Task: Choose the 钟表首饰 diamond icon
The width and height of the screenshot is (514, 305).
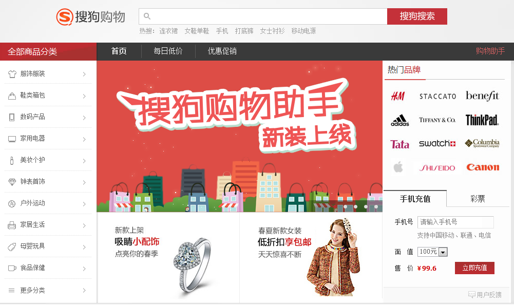Action: 12,182
